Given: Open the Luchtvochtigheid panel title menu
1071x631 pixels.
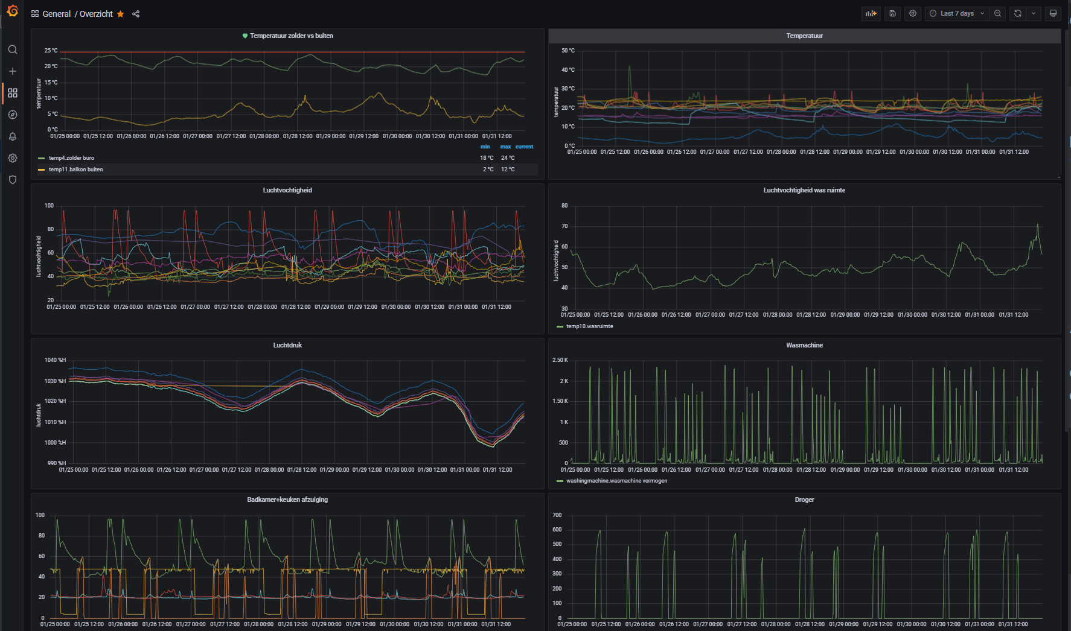Looking at the screenshot, I should [x=287, y=190].
